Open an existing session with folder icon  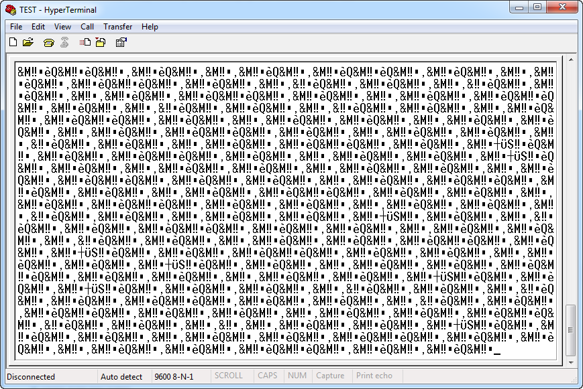coord(28,42)
